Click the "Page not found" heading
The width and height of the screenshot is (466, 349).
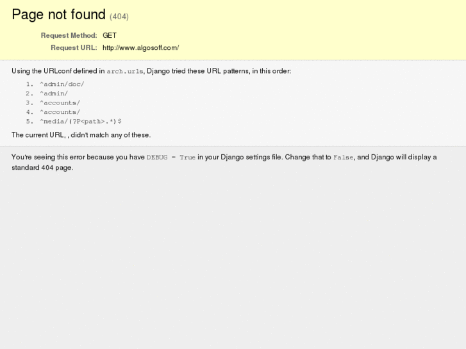point(58,15)
